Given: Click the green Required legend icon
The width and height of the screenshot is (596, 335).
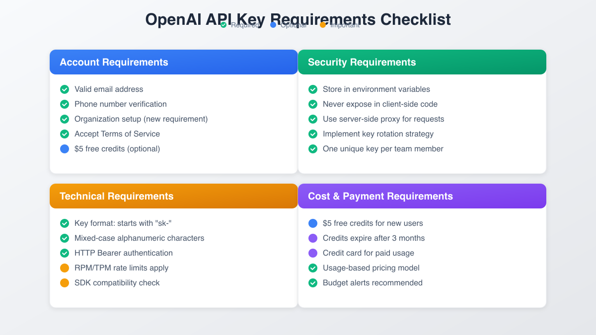Looking at the screenshot, I should coord(223,25).
